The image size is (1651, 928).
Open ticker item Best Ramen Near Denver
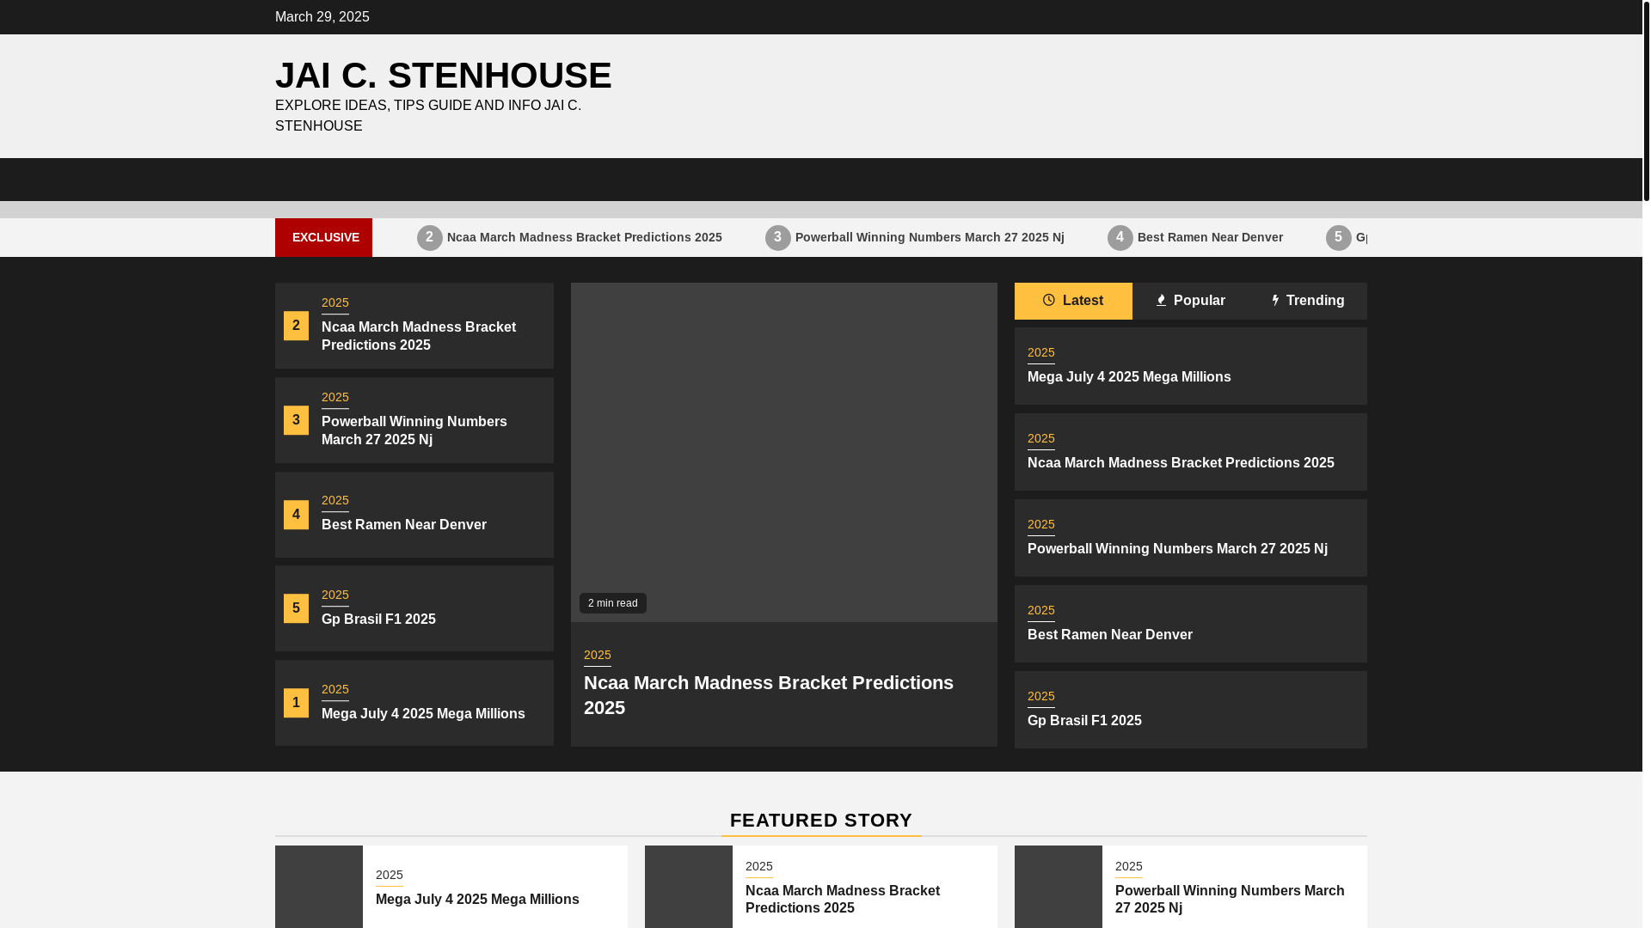click(1210, 237)
